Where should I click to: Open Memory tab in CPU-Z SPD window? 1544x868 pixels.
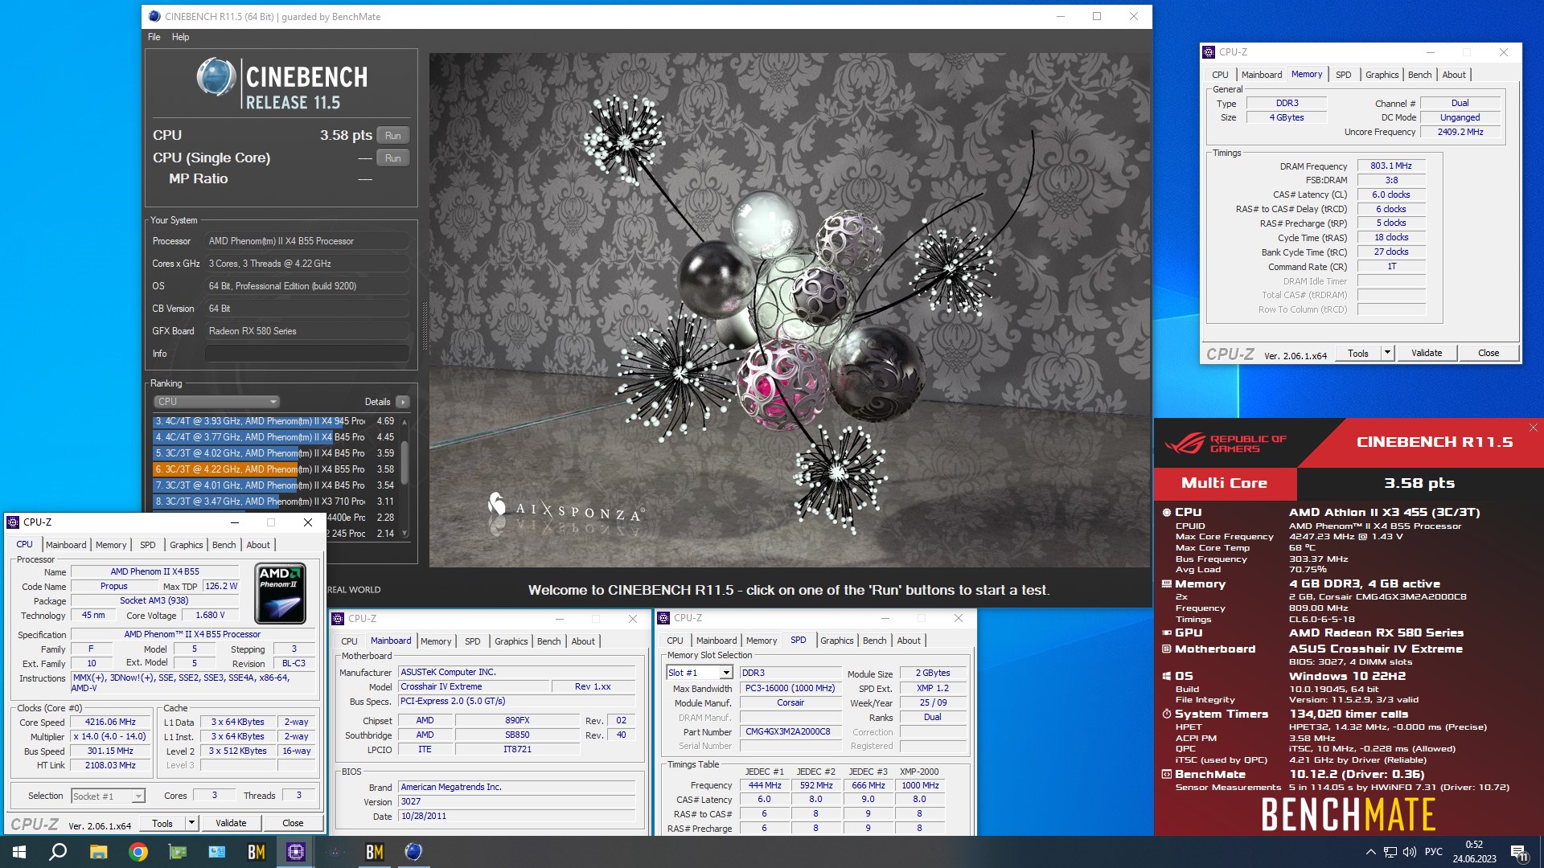click(x=762, y=641)
